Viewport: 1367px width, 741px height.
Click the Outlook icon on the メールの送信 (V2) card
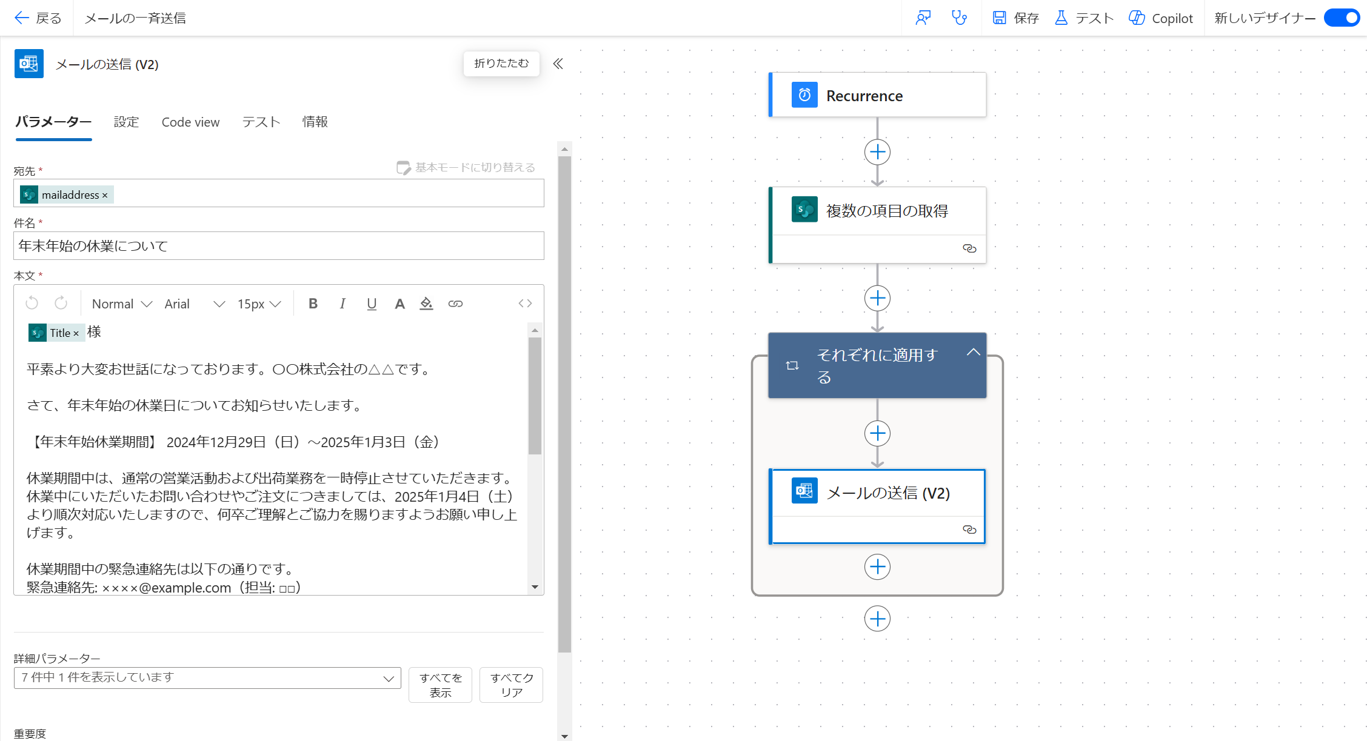click(804, 491)
